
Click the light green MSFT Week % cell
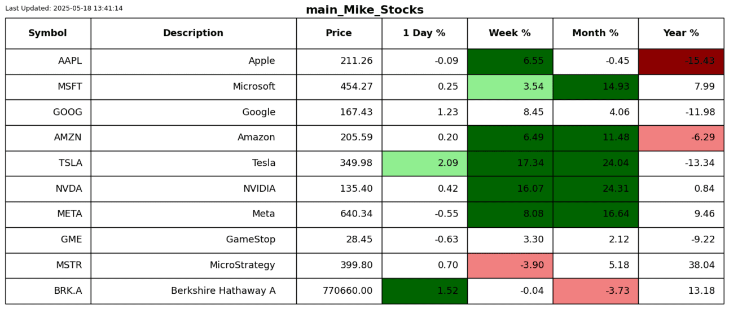510,87
